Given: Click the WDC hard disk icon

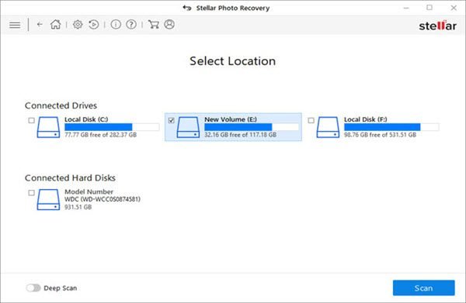Looking at the screenshot, I should 48,199.
